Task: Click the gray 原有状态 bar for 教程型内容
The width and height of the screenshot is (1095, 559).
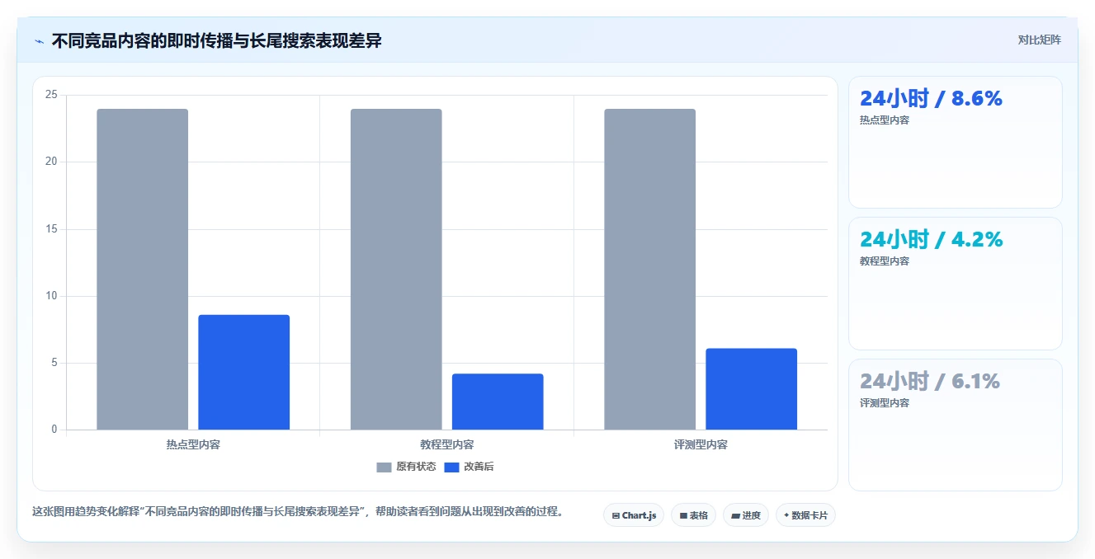Action: [396, 270]
